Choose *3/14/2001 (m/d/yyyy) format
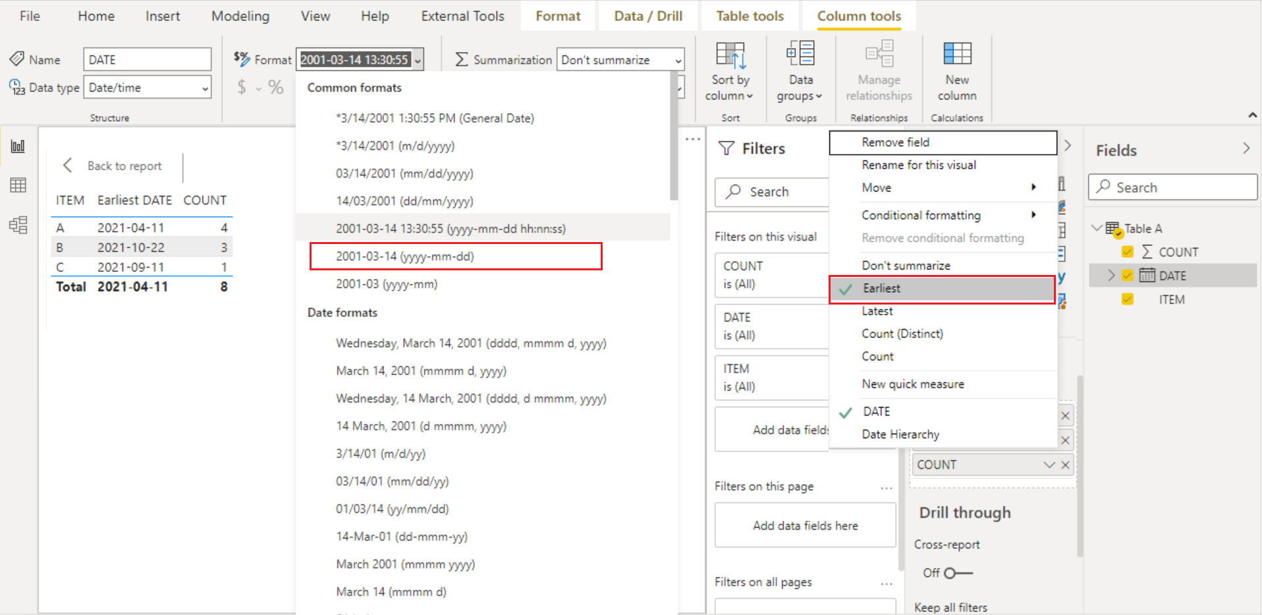The width and height of the screenshot is (1262, 615). point(395,146)
